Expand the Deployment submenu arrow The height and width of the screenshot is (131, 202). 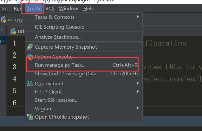pyautogui.click(x=138, y=83)
